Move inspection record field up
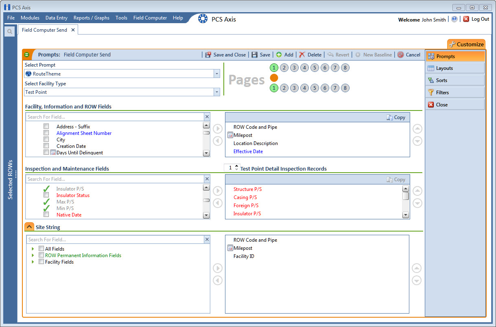This screenshot has width=496, height=327. pos(417,191)
